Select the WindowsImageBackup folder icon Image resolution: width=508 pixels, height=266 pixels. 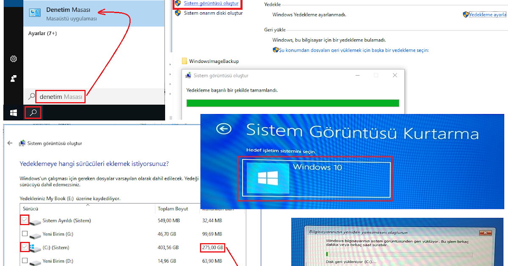185,61
